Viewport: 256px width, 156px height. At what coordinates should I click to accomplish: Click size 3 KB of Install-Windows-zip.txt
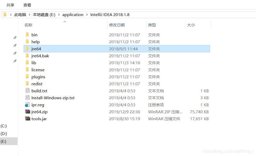204,98
